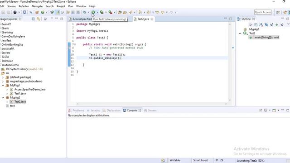Click the Back navigation arrow
290x163 pixels.
click(163, 12)
